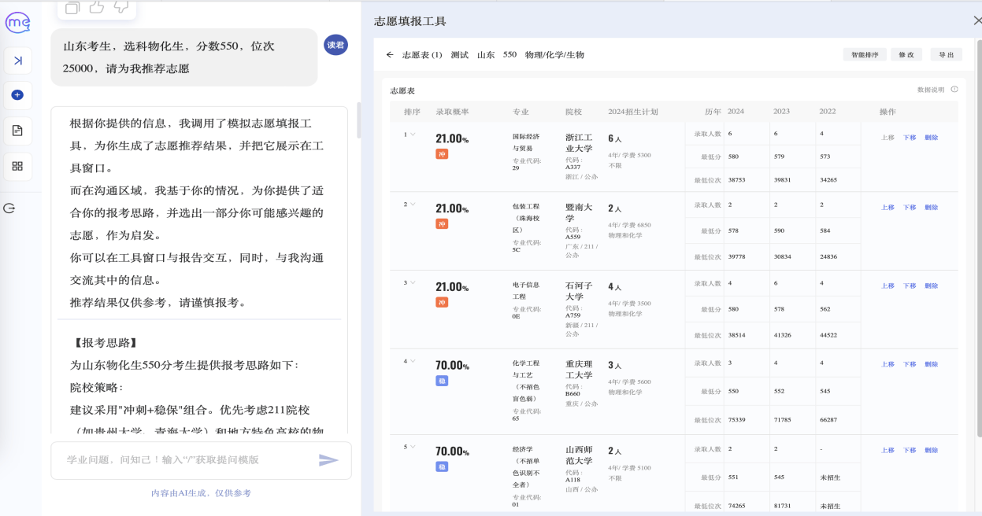Click the 70.00% probability for 重庆理工大学
The height and width of the screenshot is (516, 982).
452,365
